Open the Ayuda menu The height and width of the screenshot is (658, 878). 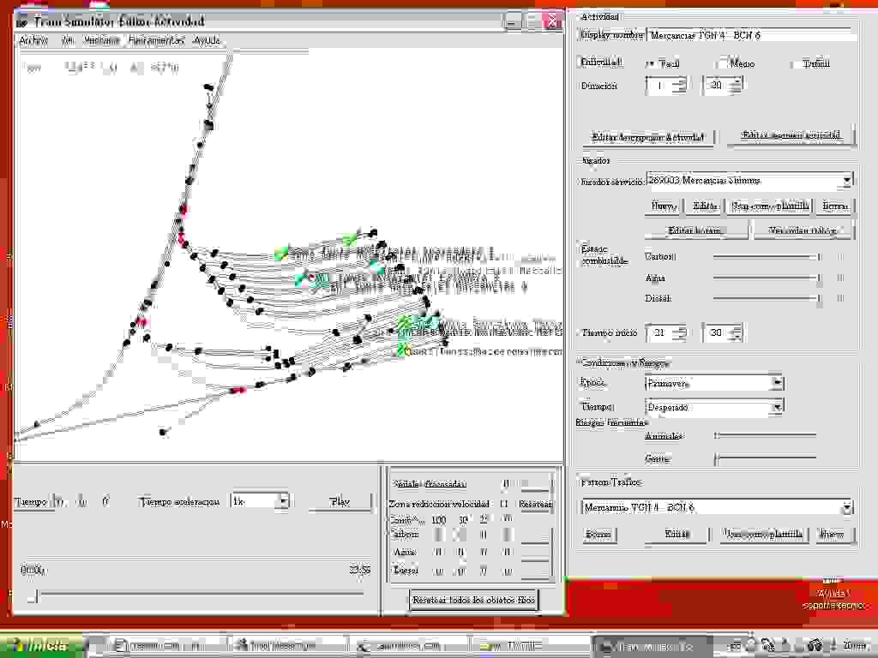[207, 40]
